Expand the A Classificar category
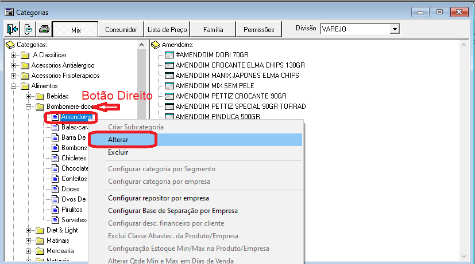475x264 pixels. pyautogui.click(x=13, y=56)
